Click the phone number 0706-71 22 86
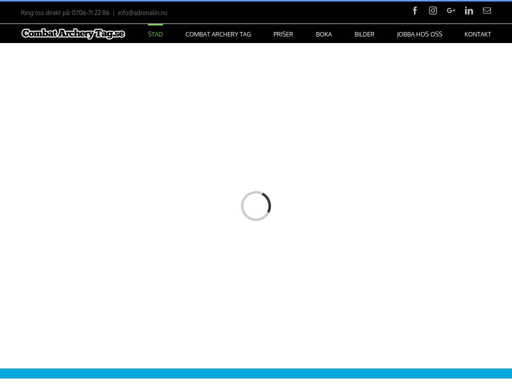512x384 pixels. pyautogui.click(x=90, y=13)
